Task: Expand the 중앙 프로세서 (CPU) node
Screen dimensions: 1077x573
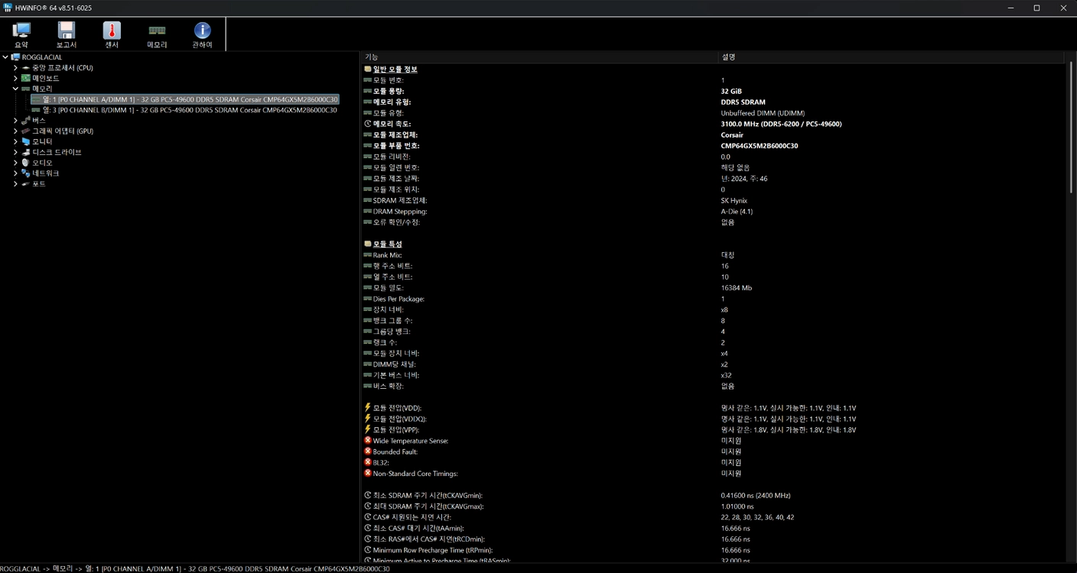Action: coord(15,68)
